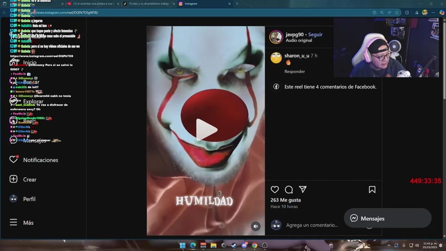The image size is (446, 251).
Task: Open OBS Studio from taskbar
Action: click(265, 245)
